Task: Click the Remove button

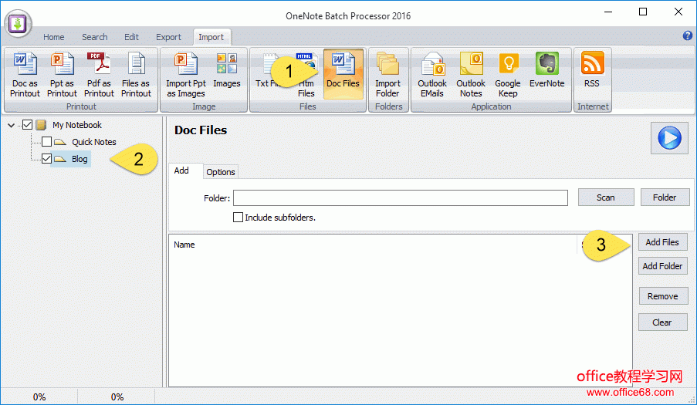Action: click(663, 296)
